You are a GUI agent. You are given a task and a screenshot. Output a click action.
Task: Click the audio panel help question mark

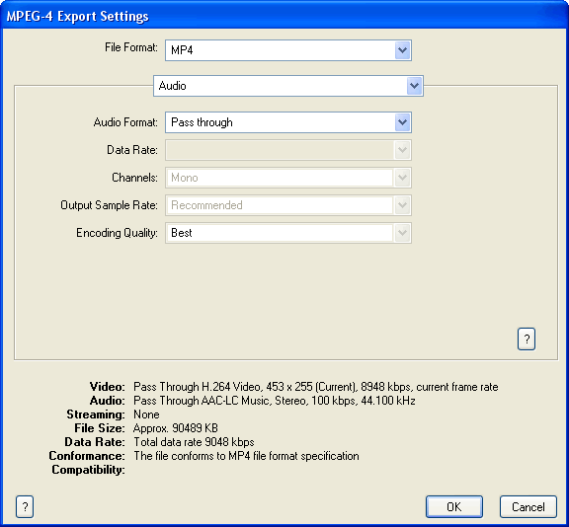[x=527, y=339]
